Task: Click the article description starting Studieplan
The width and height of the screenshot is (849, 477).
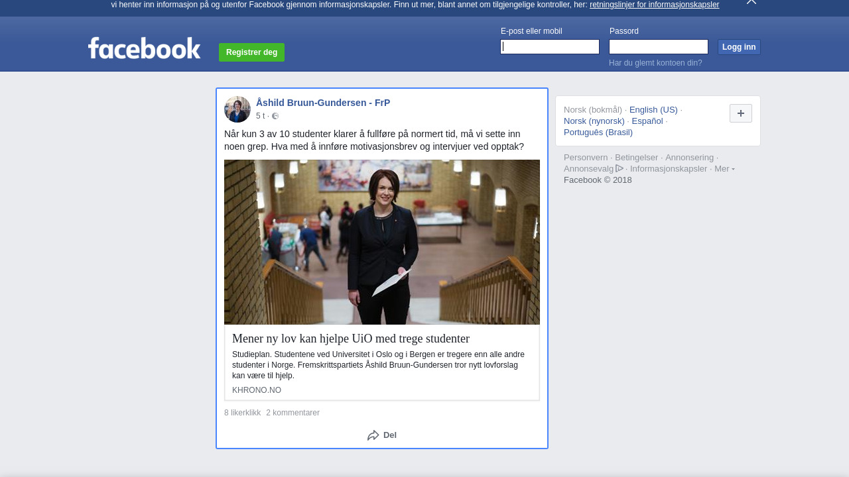Action: [x=379, y=365]
